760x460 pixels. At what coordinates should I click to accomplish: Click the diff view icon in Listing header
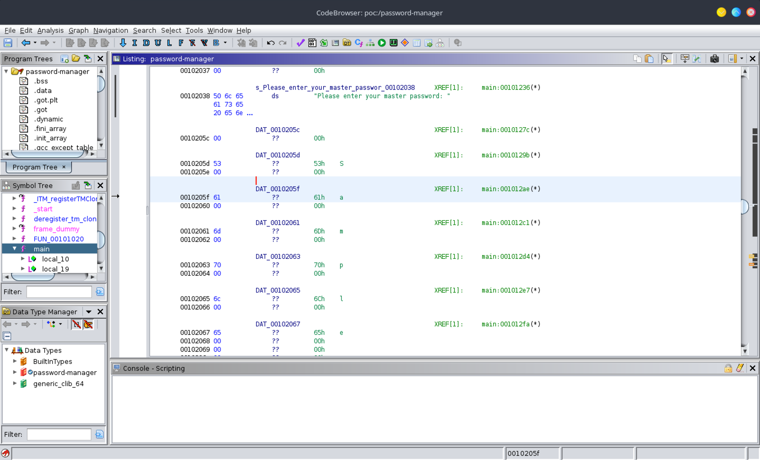click(696, 59)
